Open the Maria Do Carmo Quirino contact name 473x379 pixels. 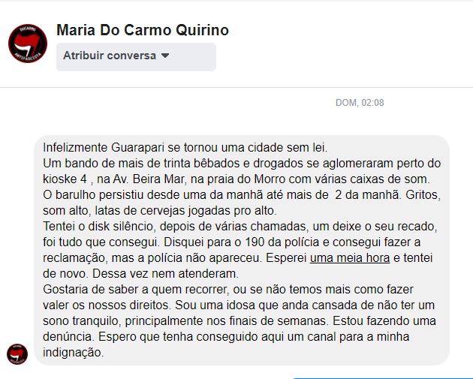[x=143, y=31]
